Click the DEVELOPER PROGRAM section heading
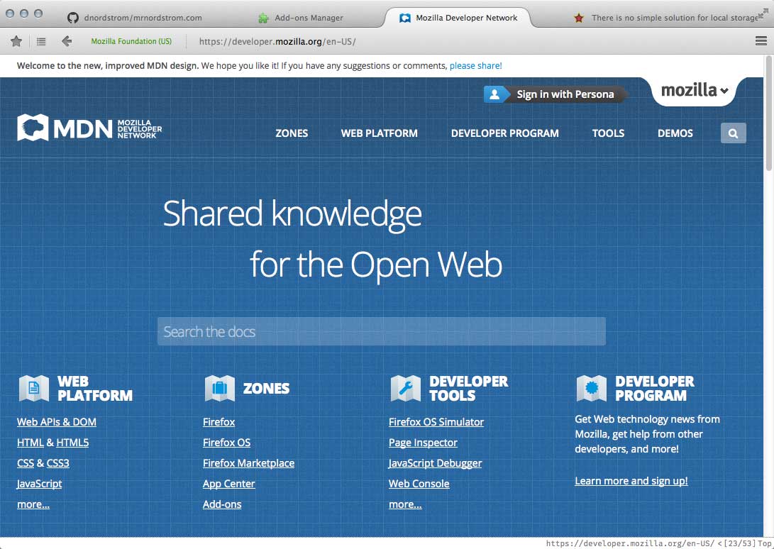774x549 pixels. point(655,388)
